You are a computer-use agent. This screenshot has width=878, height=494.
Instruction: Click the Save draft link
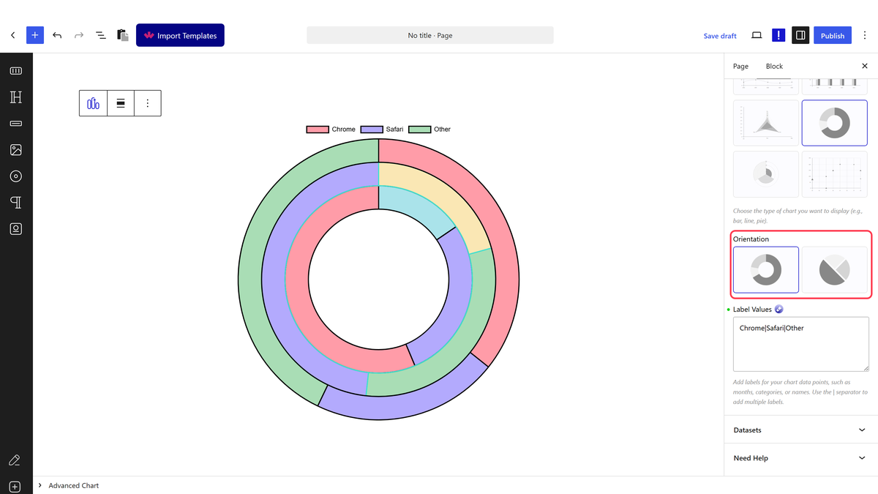tap(720, 36)
